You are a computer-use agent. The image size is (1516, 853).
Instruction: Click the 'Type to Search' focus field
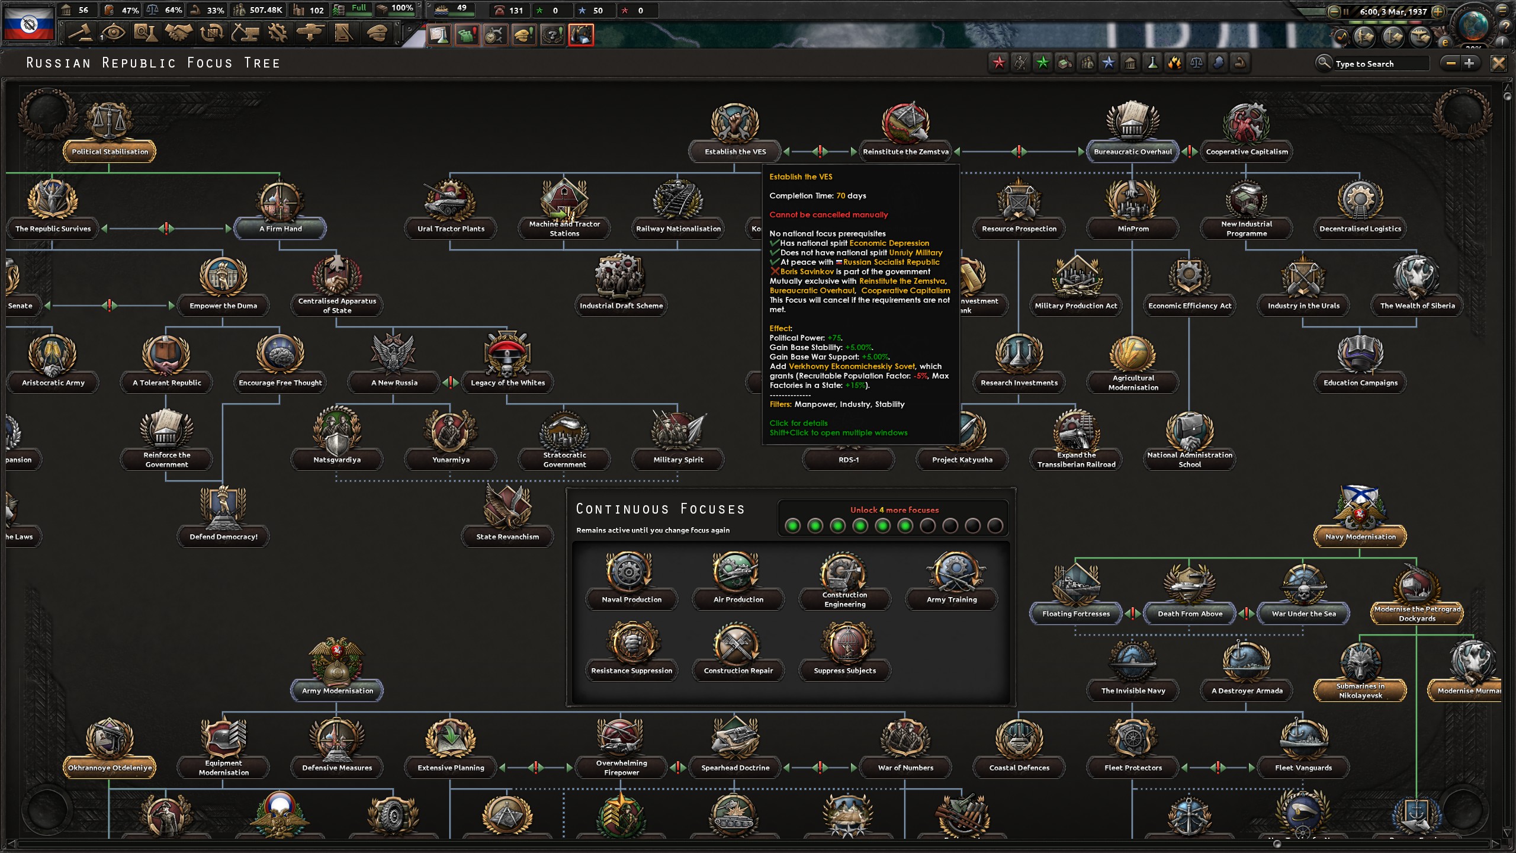1380,63
